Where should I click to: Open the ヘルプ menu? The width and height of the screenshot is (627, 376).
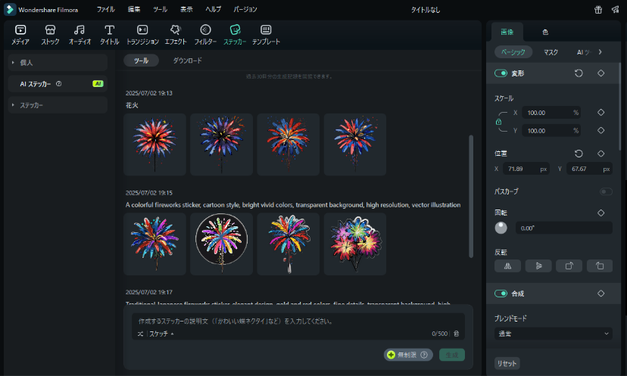[x=213, y=9]
